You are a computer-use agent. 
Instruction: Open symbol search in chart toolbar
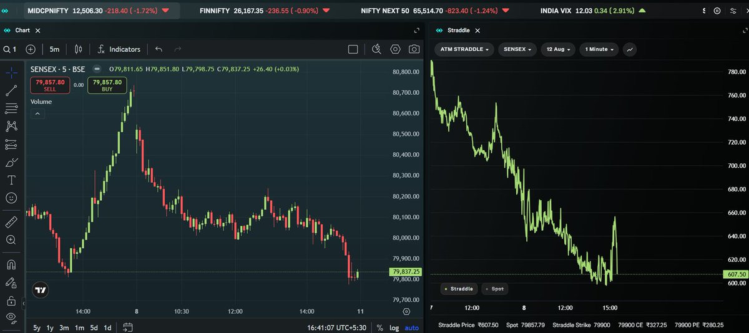[x=9, y=49]
